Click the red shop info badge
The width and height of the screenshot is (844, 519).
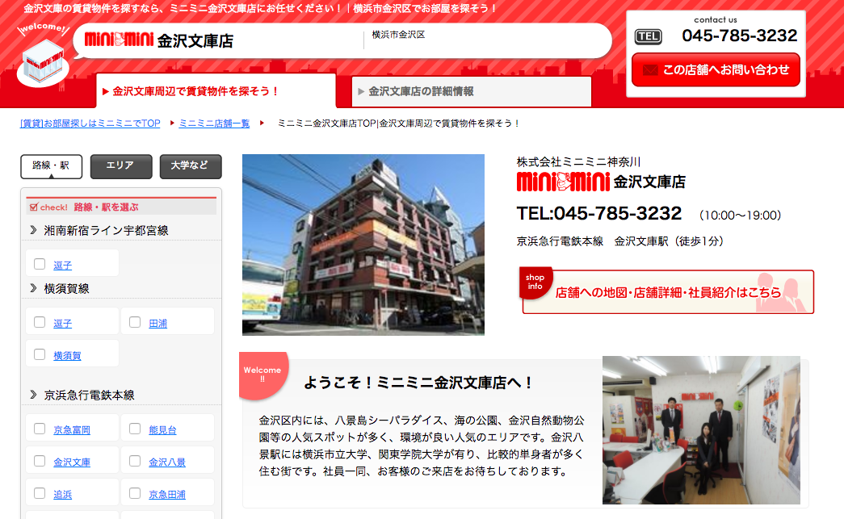pos(535,282)
